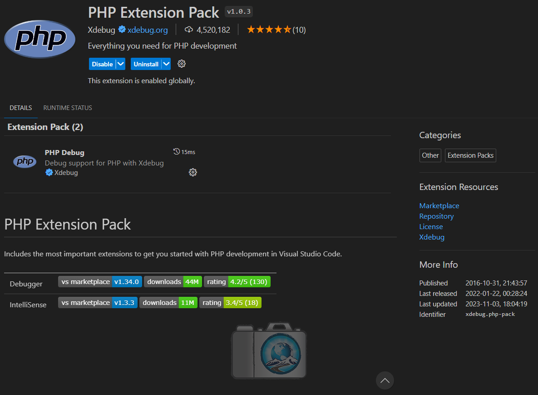Click the Last released 2022-01-22 value
This screenshot has height=395, width=538.
496,294
